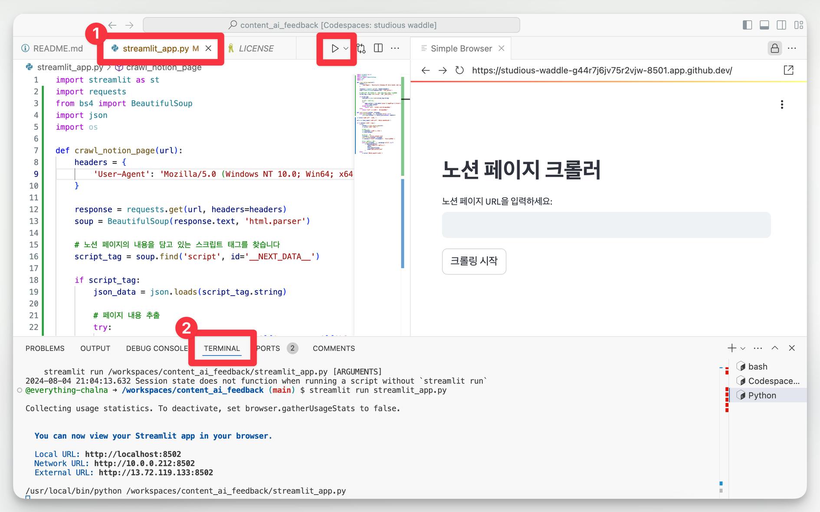This screenshot has width=820, height=512.
Task: Create a new terminal with plus icon
Action: coord(732,348)
